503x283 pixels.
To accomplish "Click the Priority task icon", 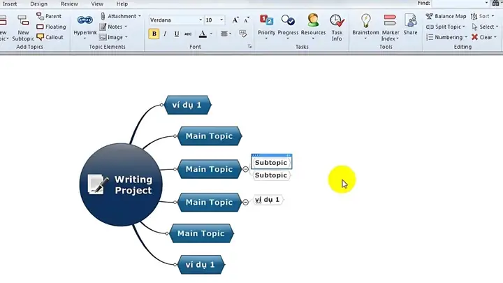I will click(267, 27).
